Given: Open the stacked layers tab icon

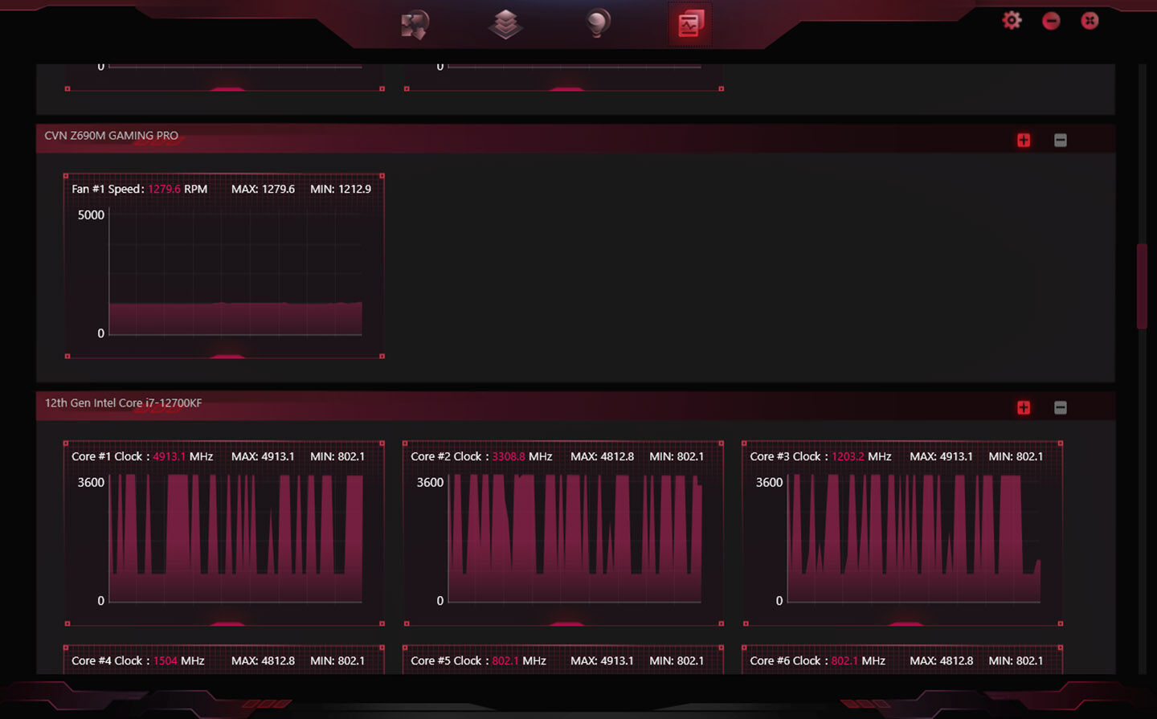Looking at the screenshot, I should [x=505, y=24].
